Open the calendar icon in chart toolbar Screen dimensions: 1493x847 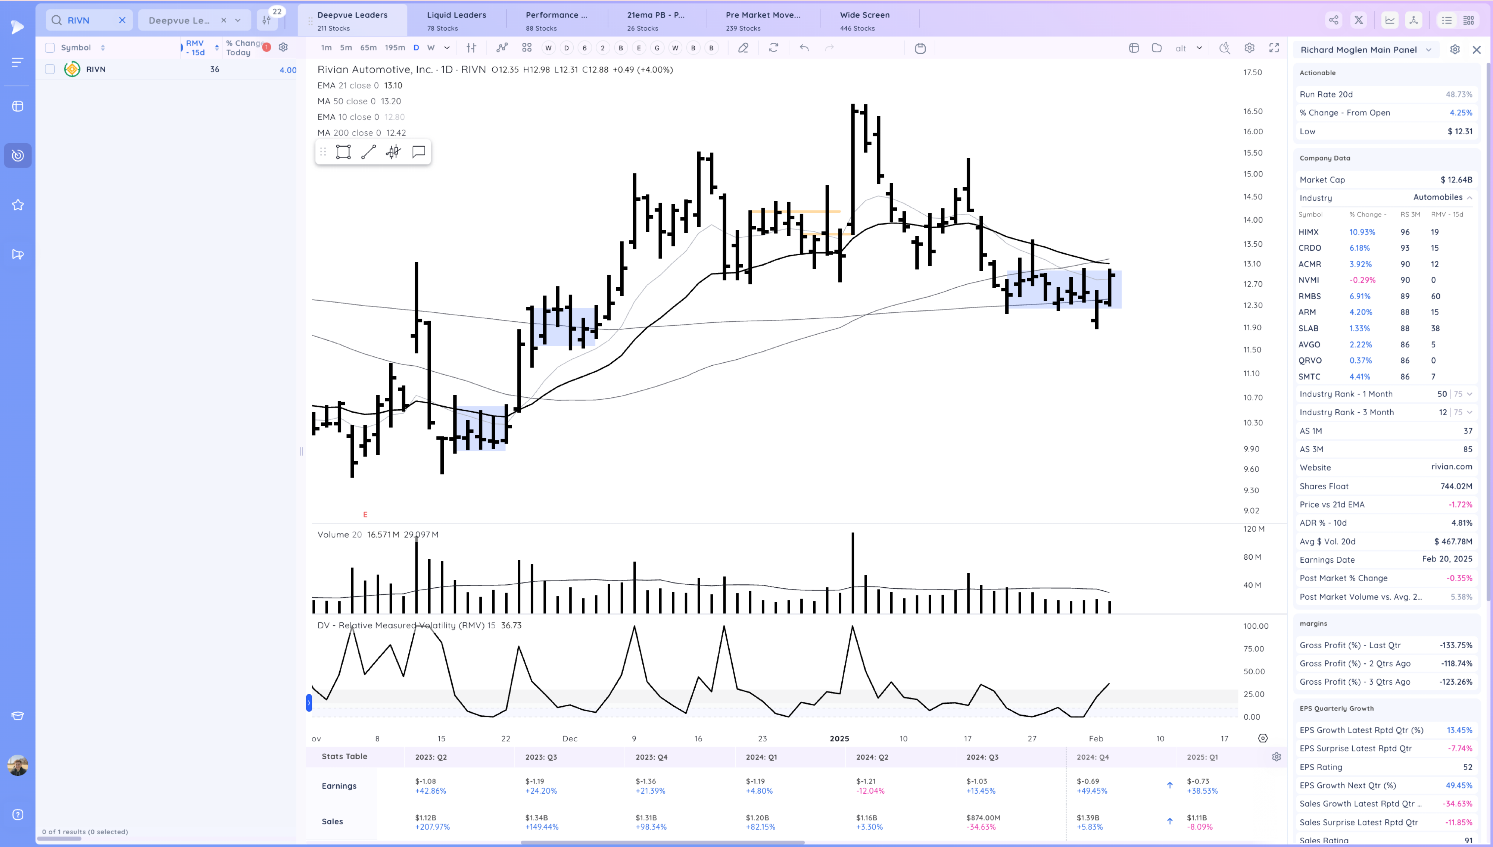point(920,48)
